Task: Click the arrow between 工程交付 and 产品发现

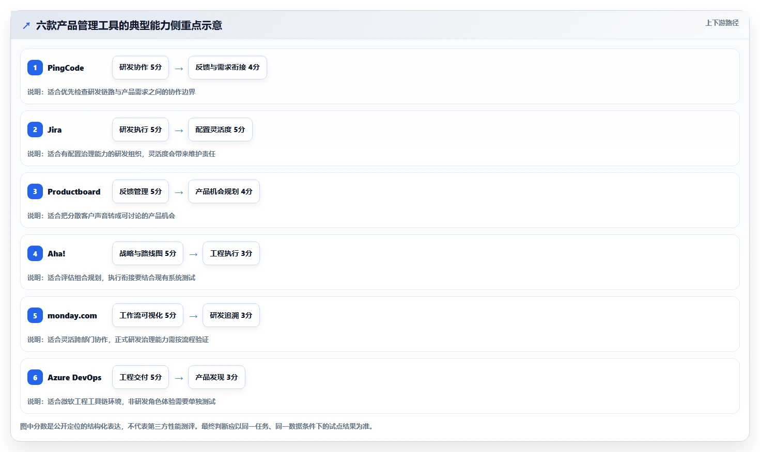Action: click(x=179, y=378)
